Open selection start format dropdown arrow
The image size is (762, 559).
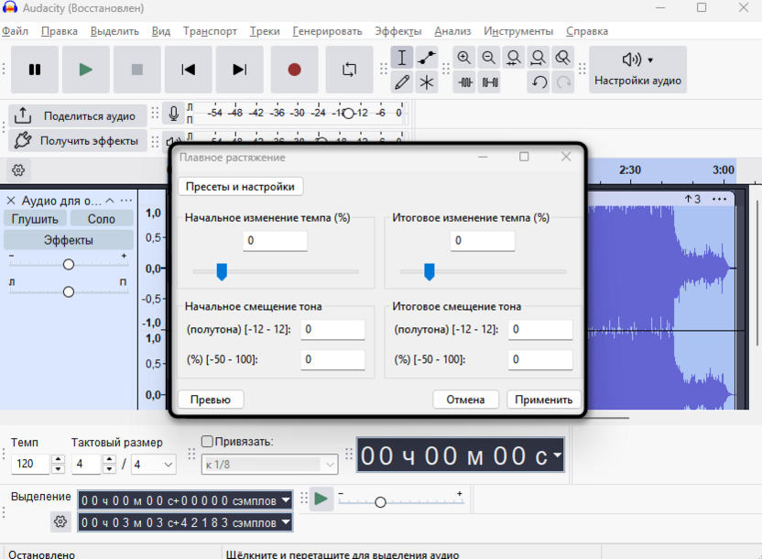pyautogui.click(x=287, y=499)
